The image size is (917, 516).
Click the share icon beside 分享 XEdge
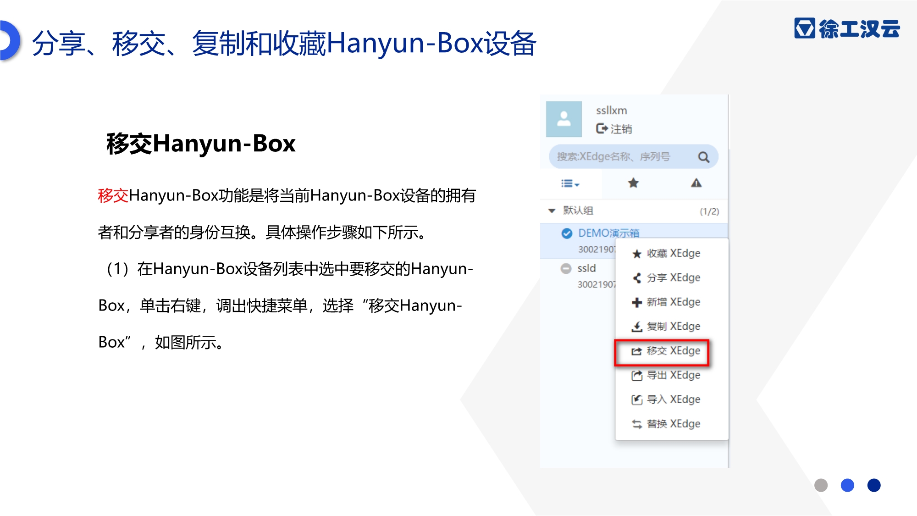(x=637, y=278)
